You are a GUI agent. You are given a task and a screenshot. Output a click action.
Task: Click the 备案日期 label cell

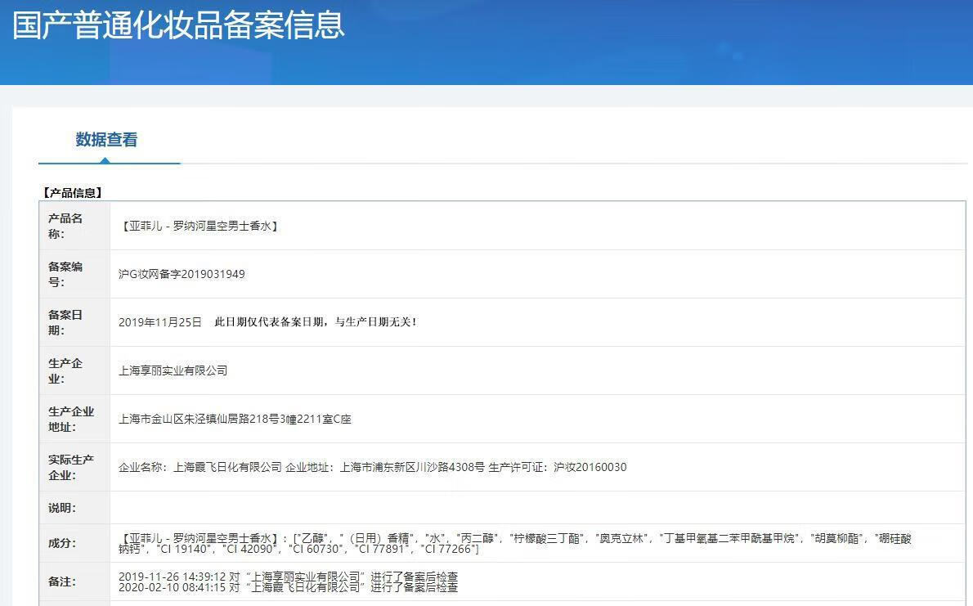point(74,322)
